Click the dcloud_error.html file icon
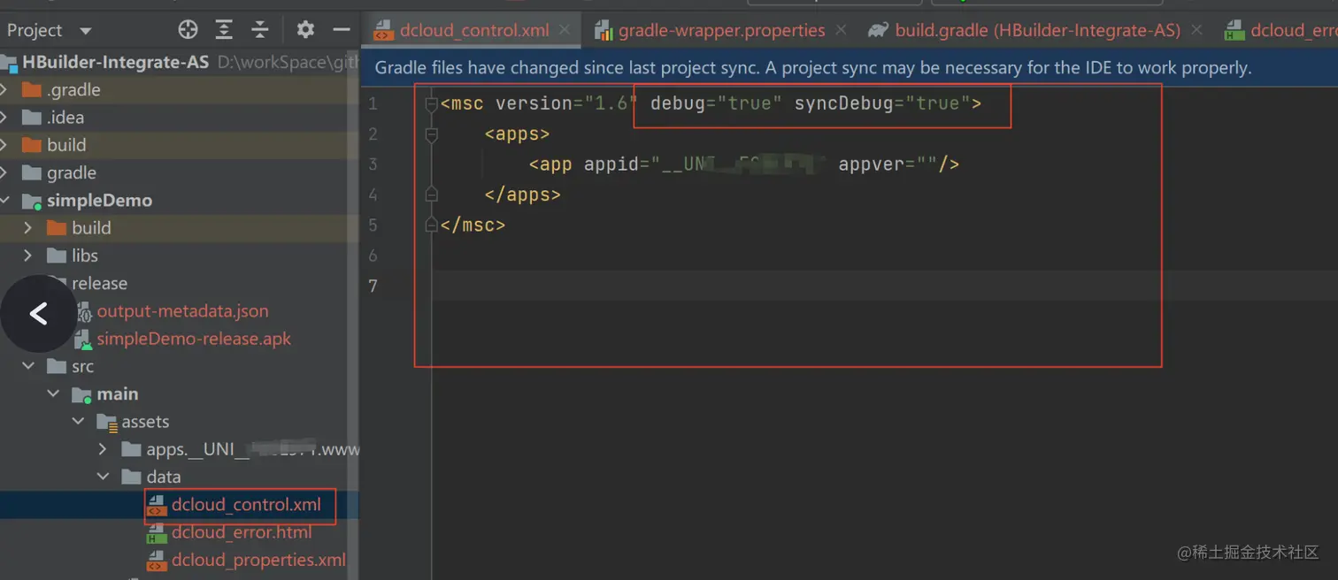 tap(157, 532)
